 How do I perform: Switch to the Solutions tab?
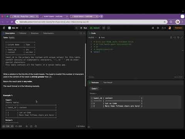coord(34,33)
